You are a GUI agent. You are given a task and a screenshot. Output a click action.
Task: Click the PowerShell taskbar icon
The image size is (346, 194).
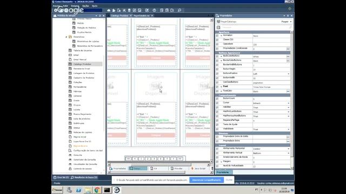[78, 190]
